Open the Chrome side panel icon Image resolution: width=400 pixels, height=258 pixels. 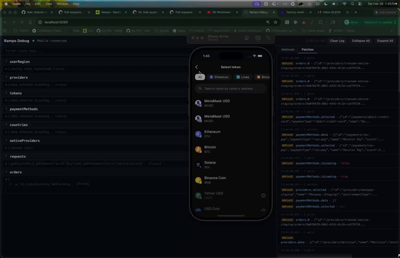point(333,22)
